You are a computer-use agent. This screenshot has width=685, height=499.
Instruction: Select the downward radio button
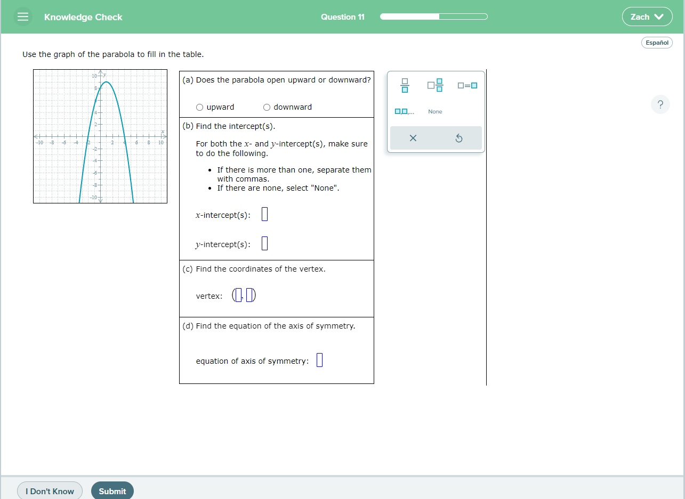point(267,107)
